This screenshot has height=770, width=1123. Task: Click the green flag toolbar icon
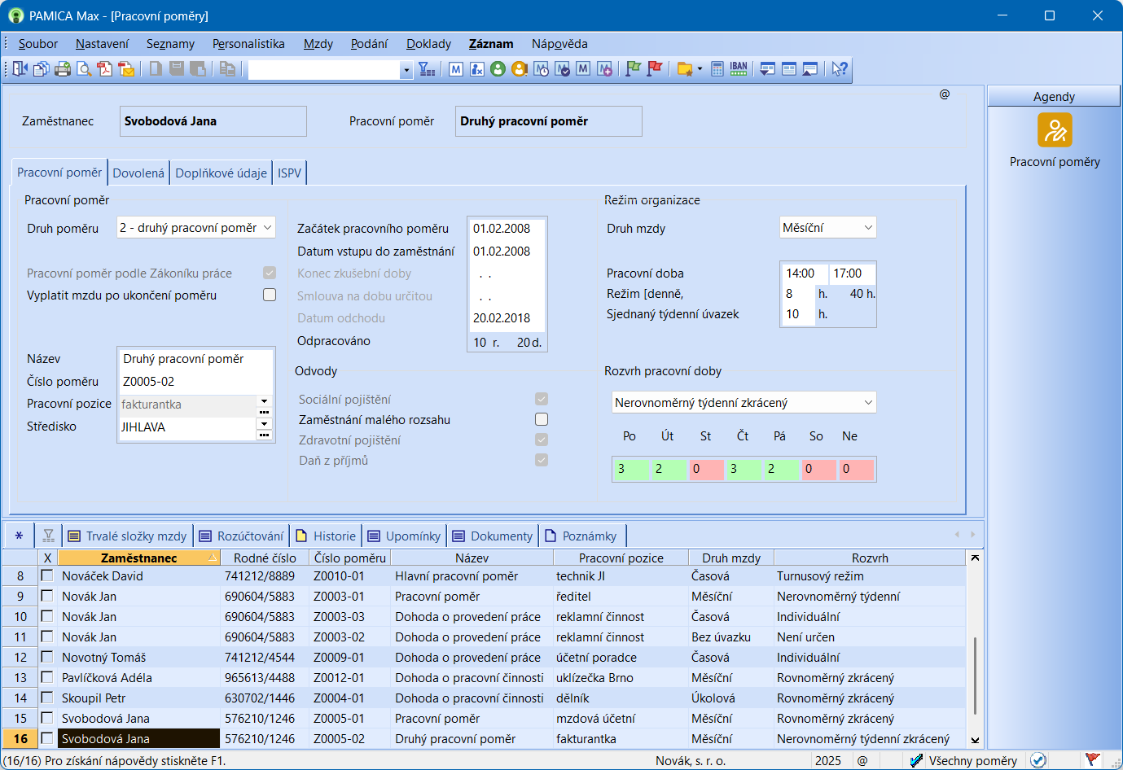click(633, 69)
